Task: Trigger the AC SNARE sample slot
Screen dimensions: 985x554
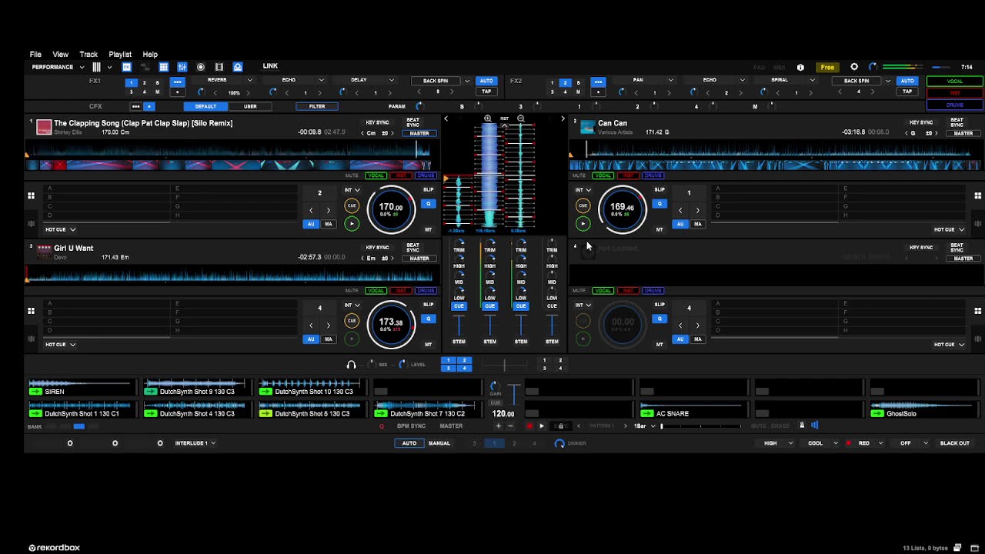Action: pos(693,409)
